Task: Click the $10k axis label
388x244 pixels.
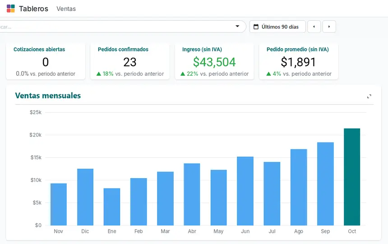Action: pyautogui.click(x=36, y=180)
